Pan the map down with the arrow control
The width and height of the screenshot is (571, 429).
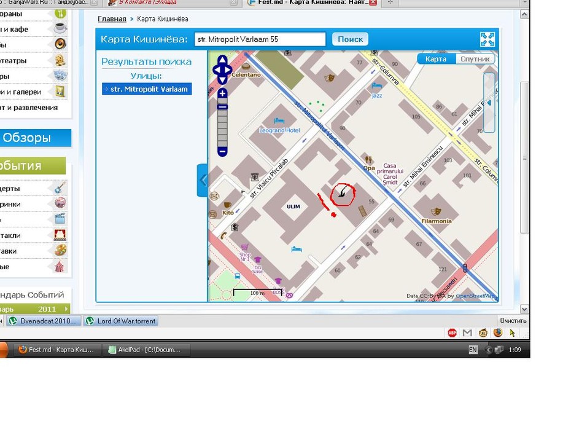[222, 80]
